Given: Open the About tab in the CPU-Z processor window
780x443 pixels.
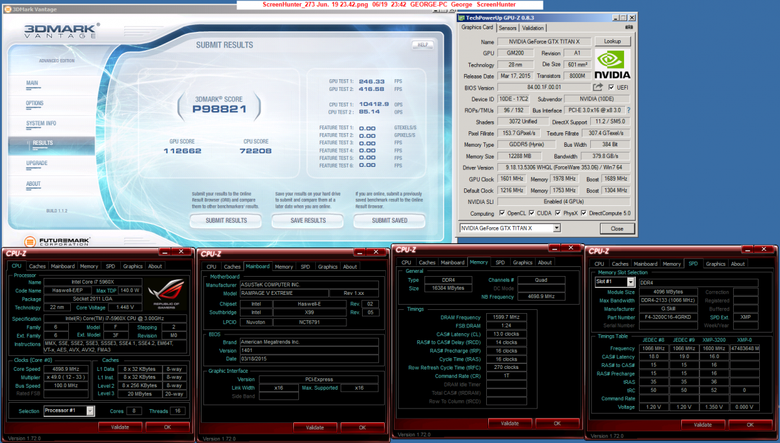Looking at the screenshot, I should (155, 266).
